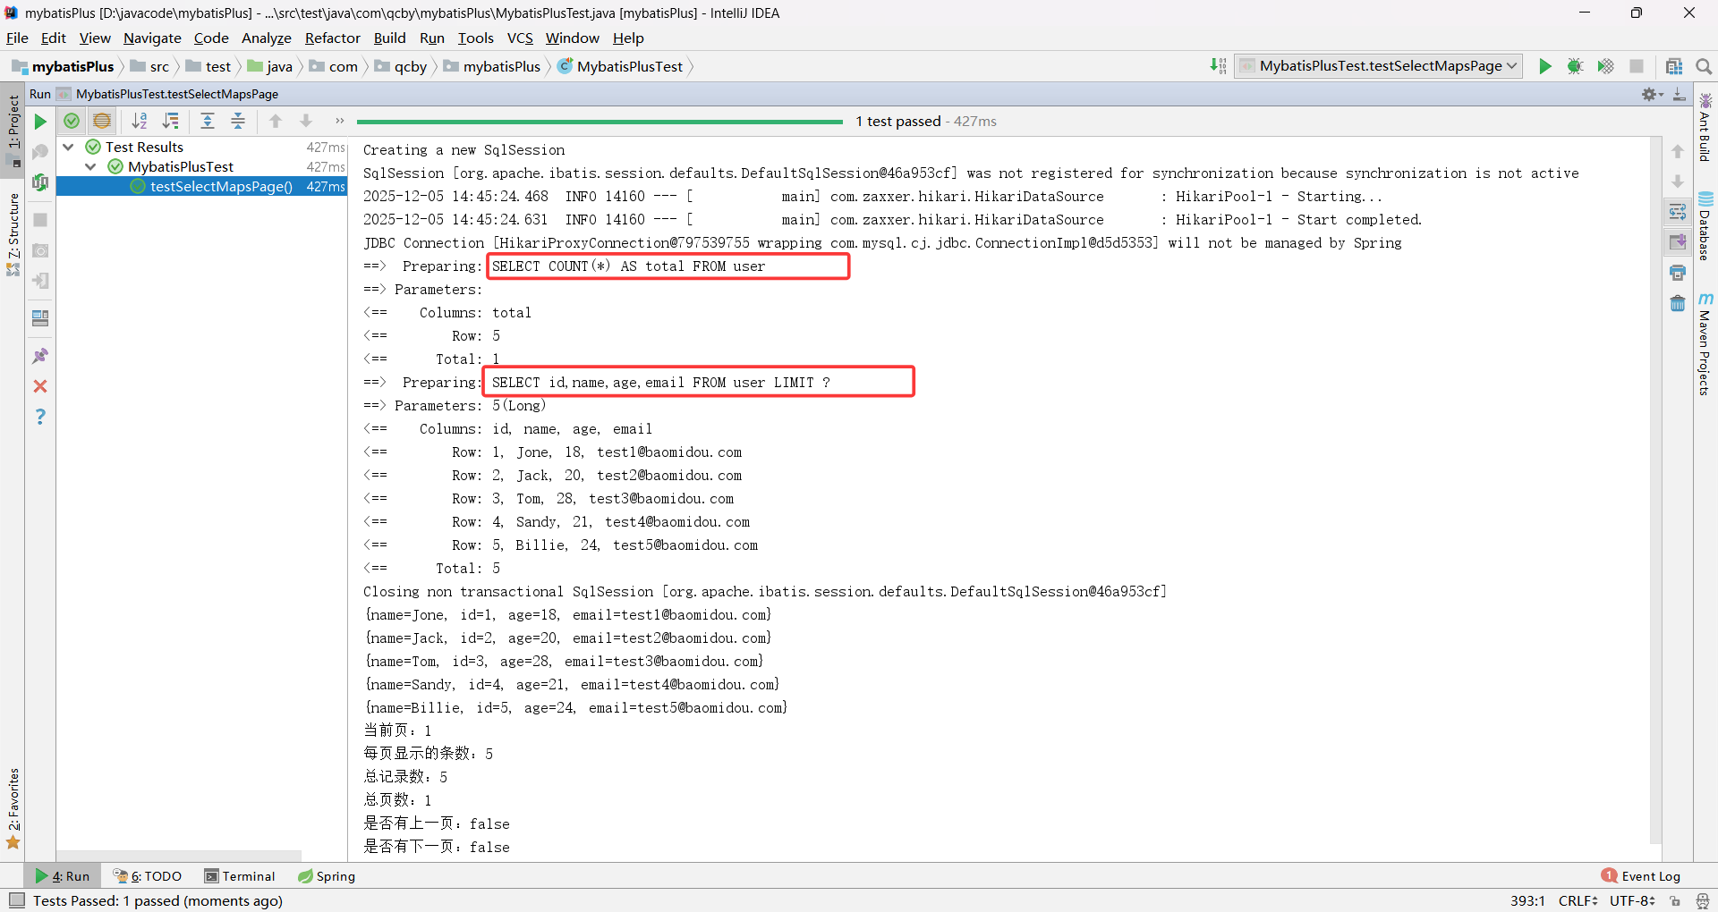Hide the Run tool window
The width and height of the screenshot is (1718, 912).
pyautogui.click(x=1680, y=94)
